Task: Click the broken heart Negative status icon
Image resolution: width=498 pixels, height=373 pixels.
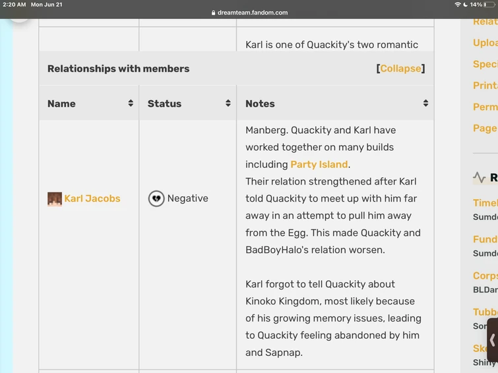Action: (156, 198)
